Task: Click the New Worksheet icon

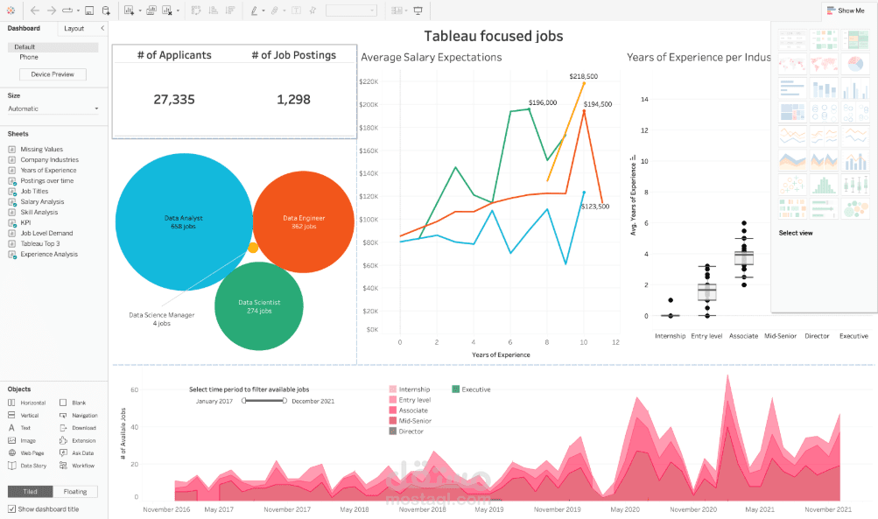Action: pyautogui.click(x=130, y=11)
